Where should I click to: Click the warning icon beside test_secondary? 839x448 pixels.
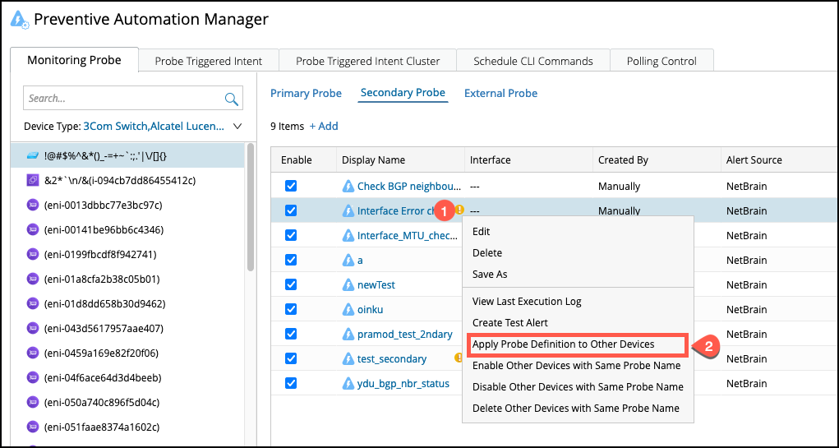click(x=459, y=358)
